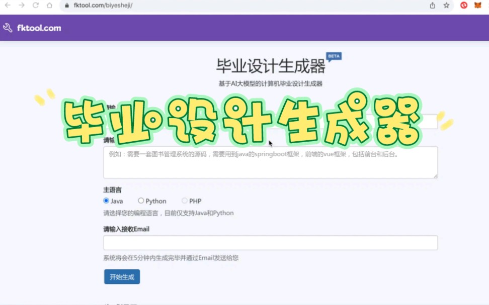Click the 开始生成 generate button
Viewport: 489px width, 305px height.
click(121, 276)
